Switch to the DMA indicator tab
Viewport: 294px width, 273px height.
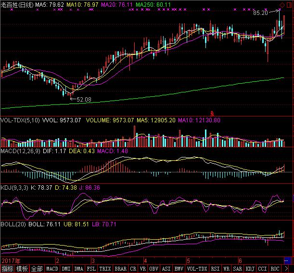click(x=79, y=269)
